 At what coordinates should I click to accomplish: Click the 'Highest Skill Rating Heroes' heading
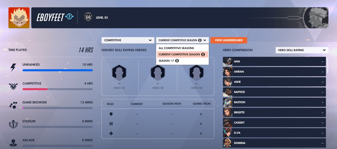point(124,50)
